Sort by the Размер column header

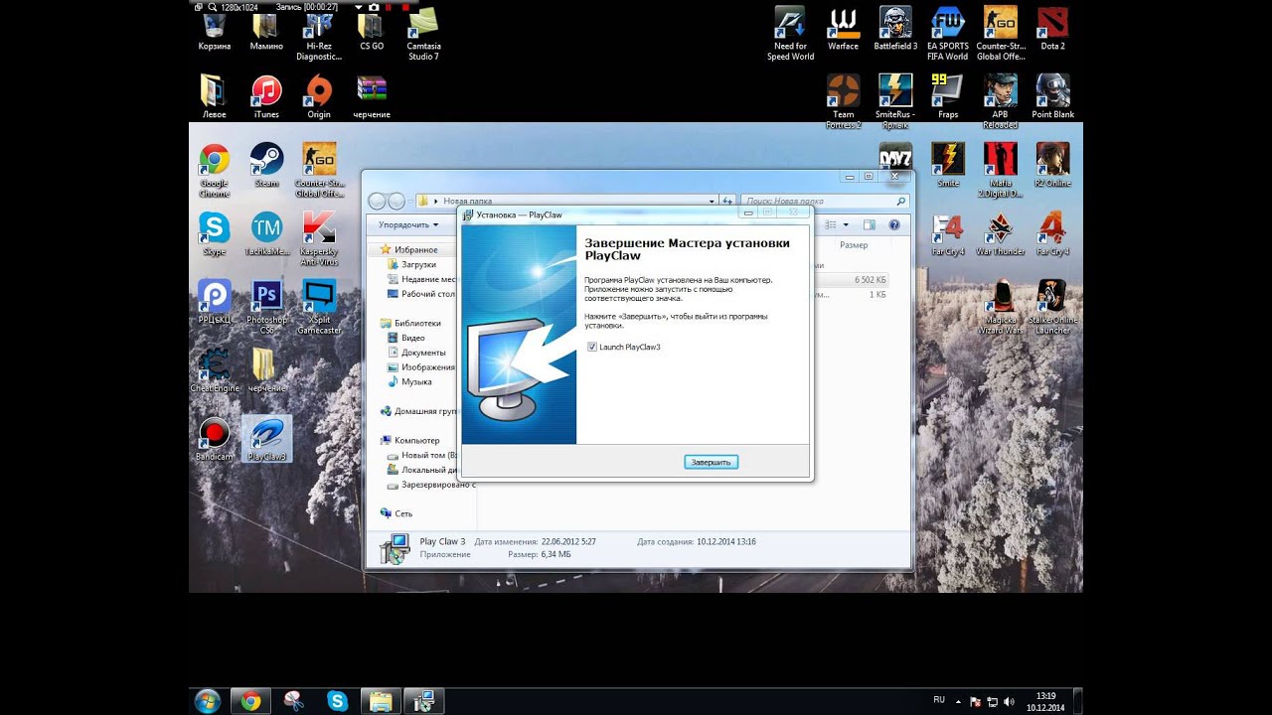click(x=854, y=245)
